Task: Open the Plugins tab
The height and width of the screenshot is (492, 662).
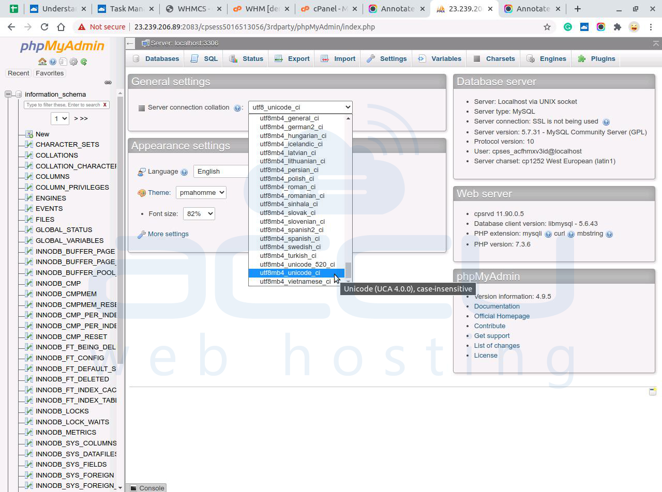Action: 596,59
